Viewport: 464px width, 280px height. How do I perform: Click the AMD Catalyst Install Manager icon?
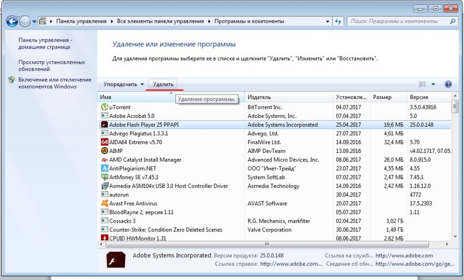click(x=104, y=159)
